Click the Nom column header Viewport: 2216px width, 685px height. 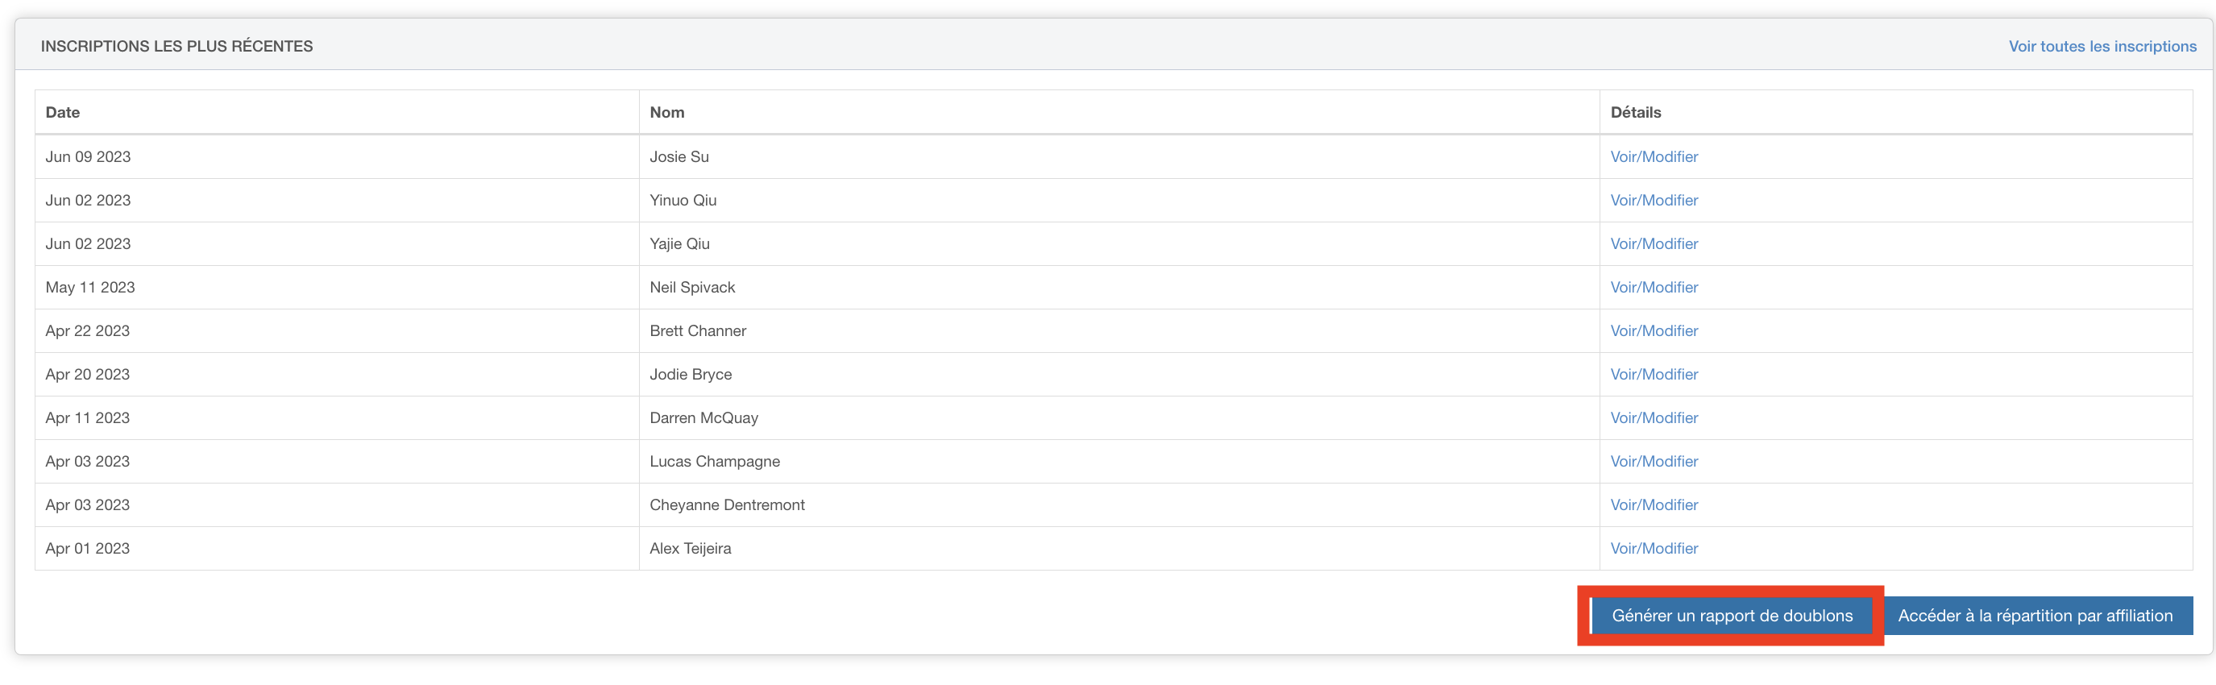pyautogui.click(x=666, y=113)
